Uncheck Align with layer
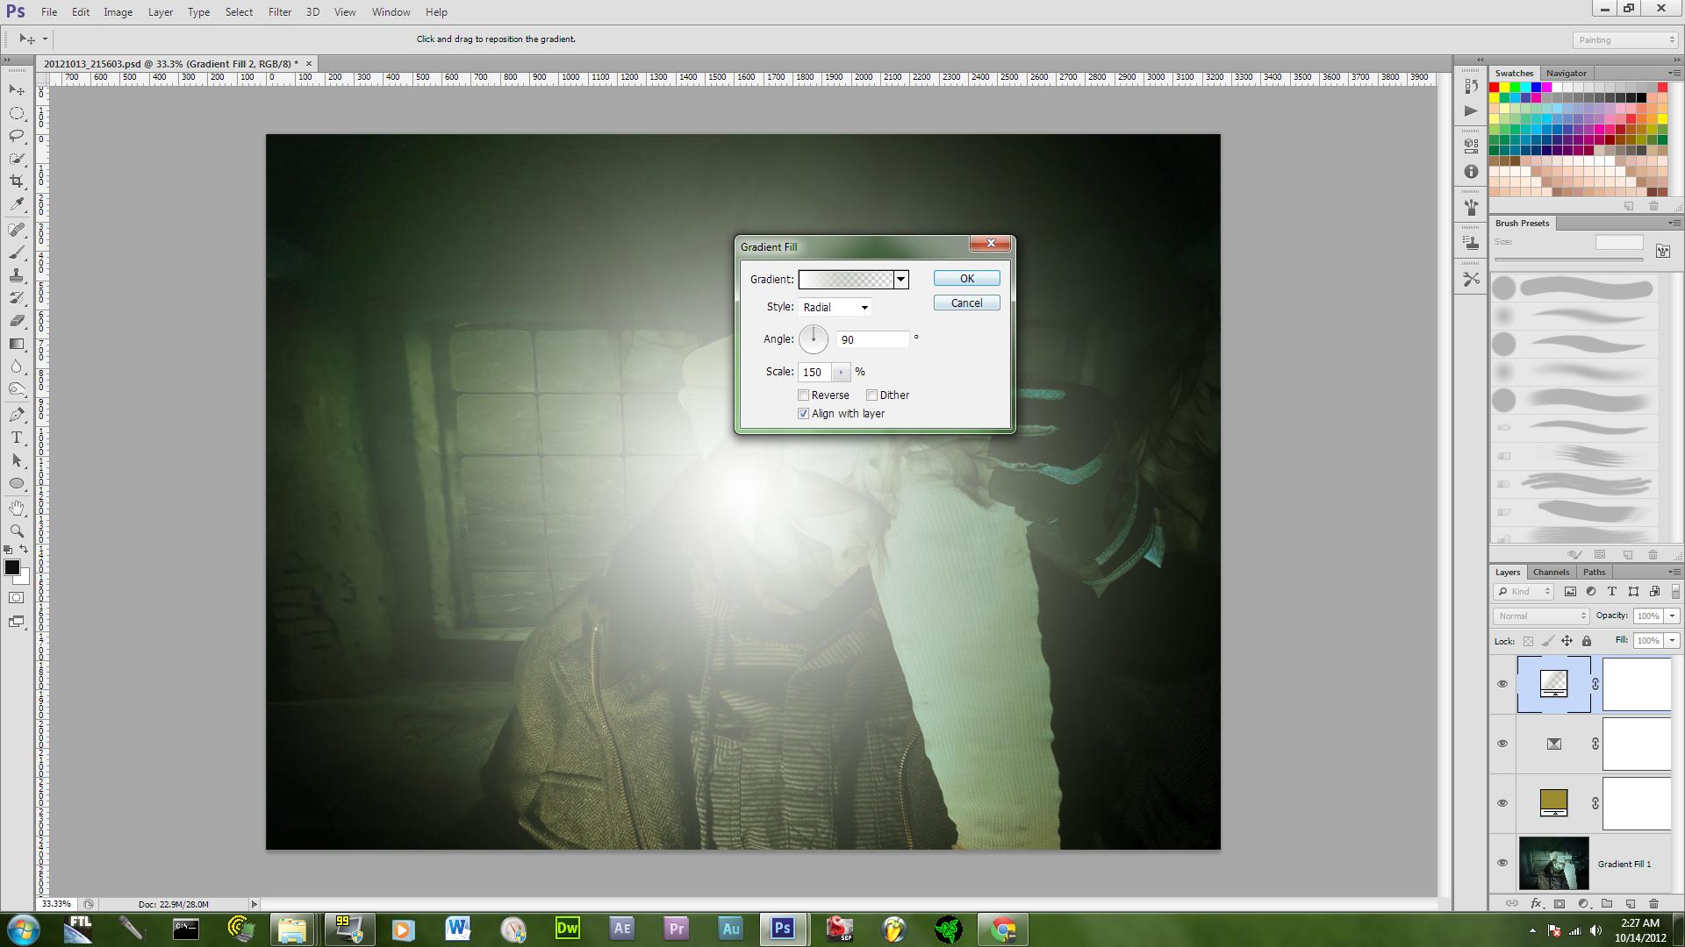This screenshot has width=1685, height=947. [x=803, y=414]
